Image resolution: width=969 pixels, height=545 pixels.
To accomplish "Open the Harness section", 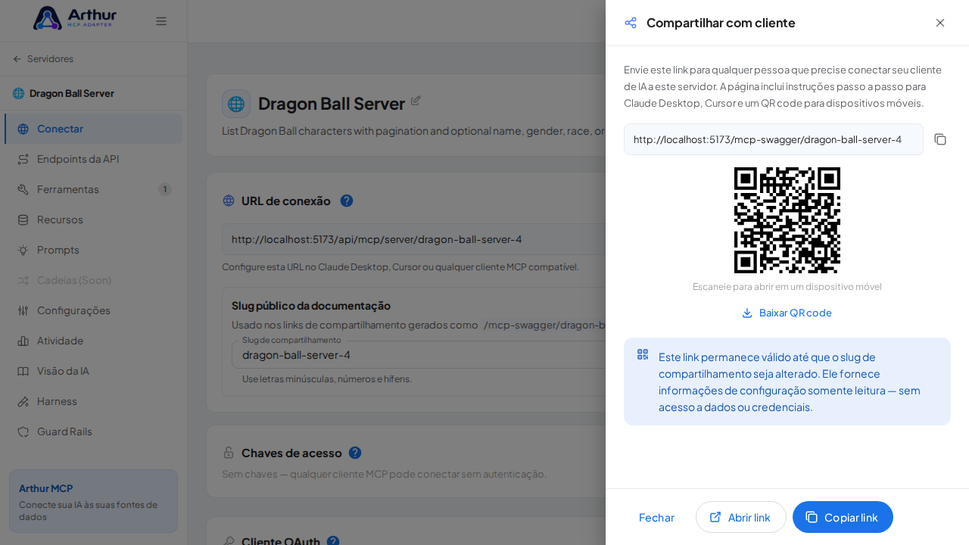I will (94, 401).
